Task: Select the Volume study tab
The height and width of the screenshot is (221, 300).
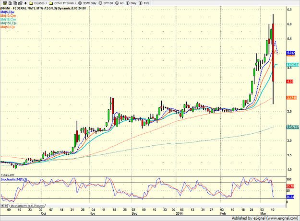Action: (40, 206)
